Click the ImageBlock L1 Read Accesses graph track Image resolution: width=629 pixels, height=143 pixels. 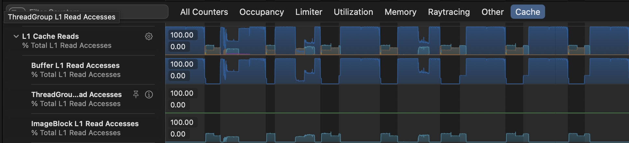[x=397, y=129]
